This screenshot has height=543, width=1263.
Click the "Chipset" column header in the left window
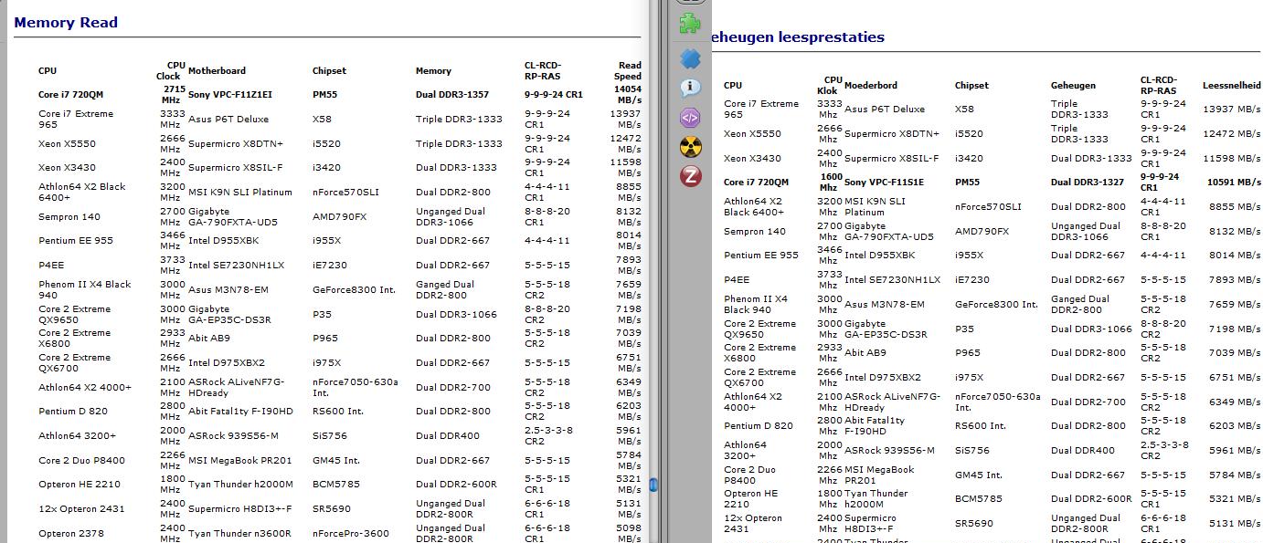tap(329, 71)
